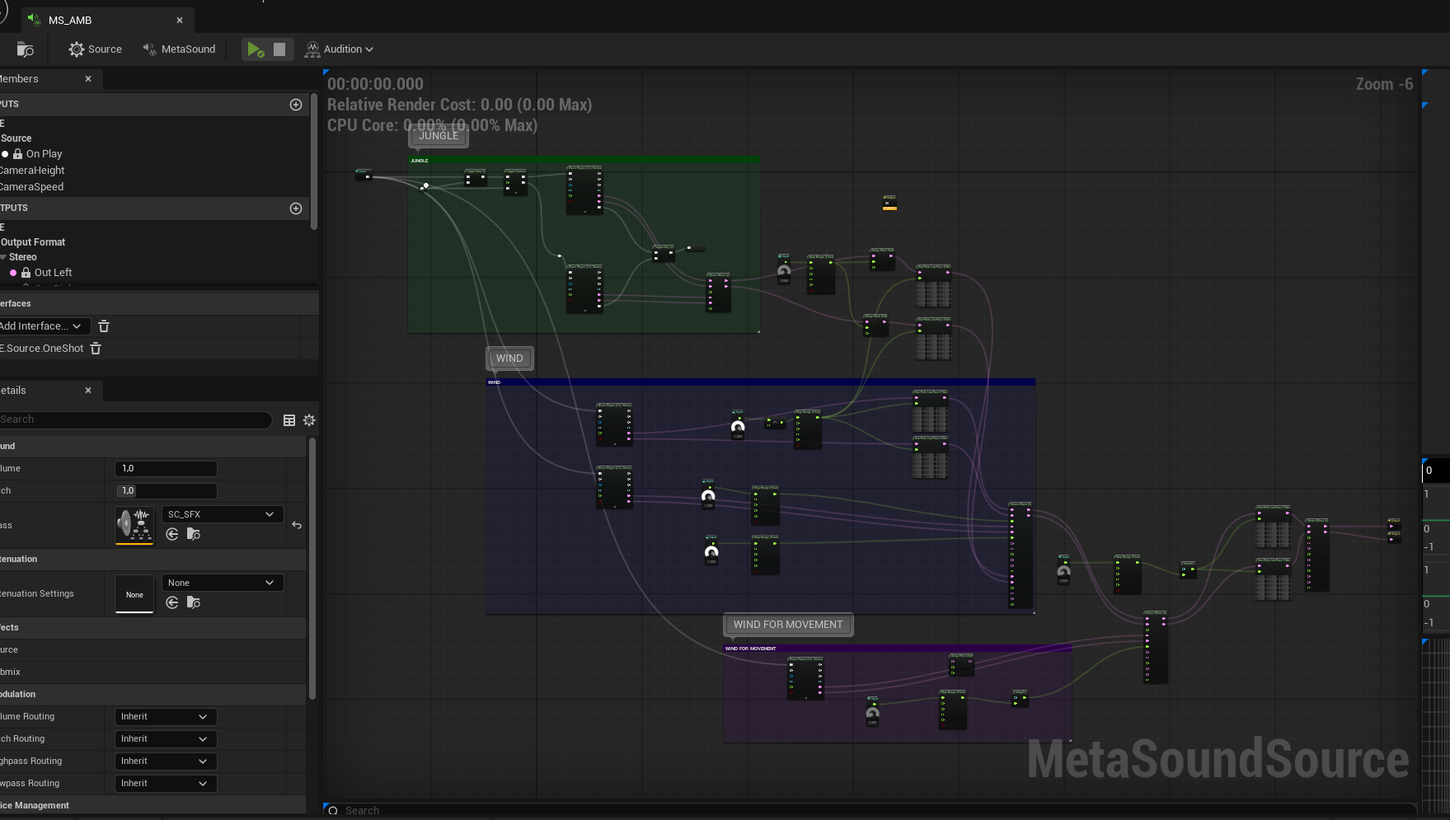Reset Sound Class to default value
The width and height of the screenshot is (1450, 820).
pos(297,526)
